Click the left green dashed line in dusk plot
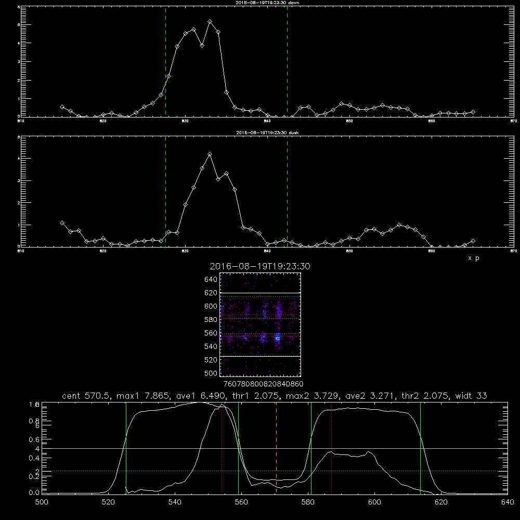The width and height of the screenshot is (520, 520). 165,191
